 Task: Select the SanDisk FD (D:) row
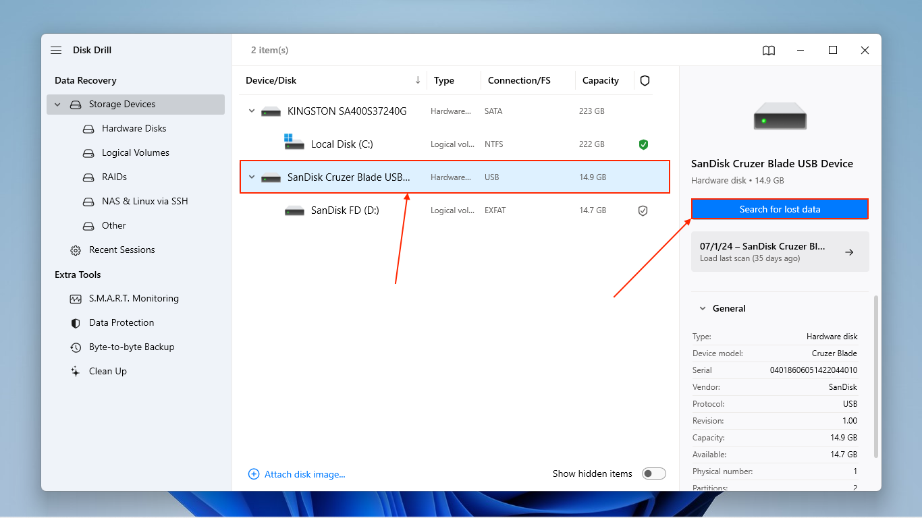pos(455,210)
